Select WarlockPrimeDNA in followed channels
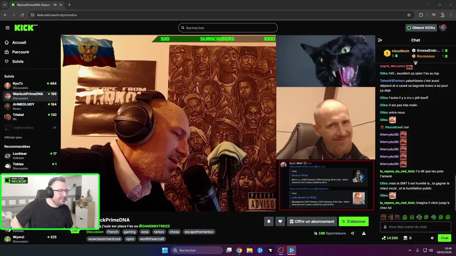 30,96
